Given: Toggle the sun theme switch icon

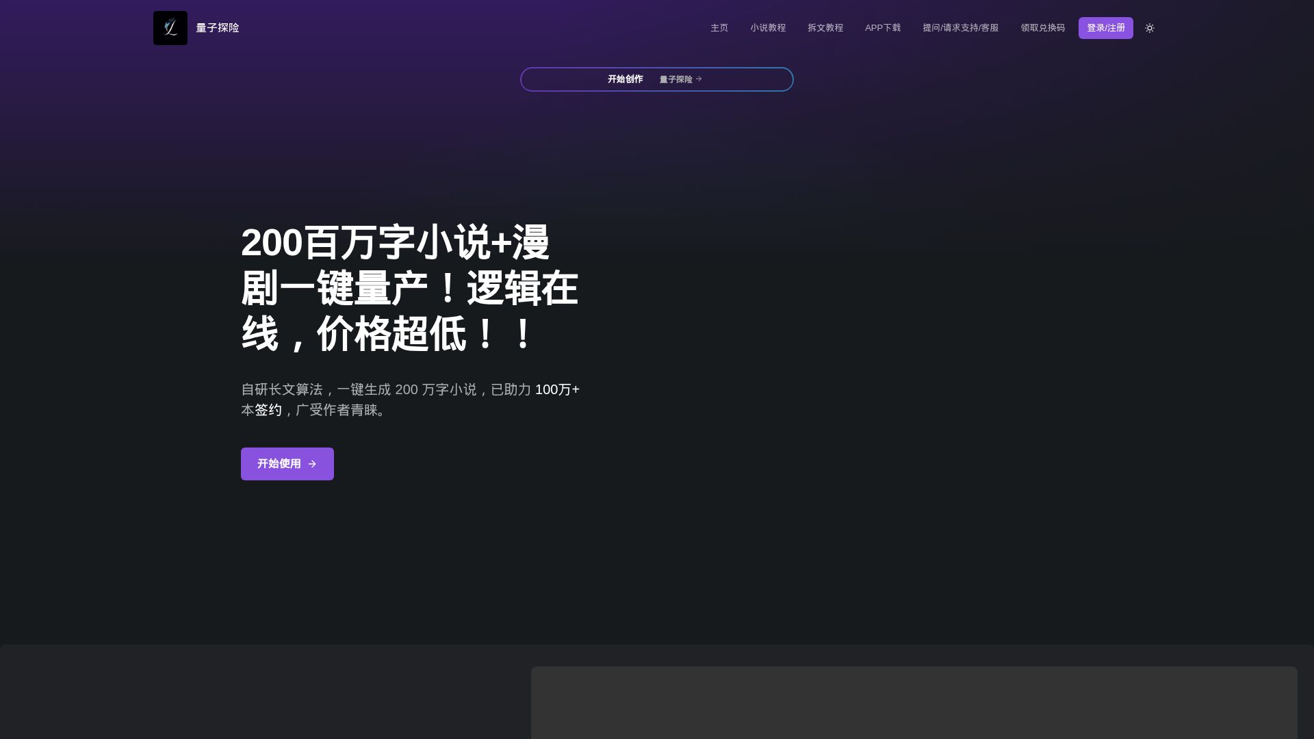Looking at the screenshot, I should (1150, 28).
